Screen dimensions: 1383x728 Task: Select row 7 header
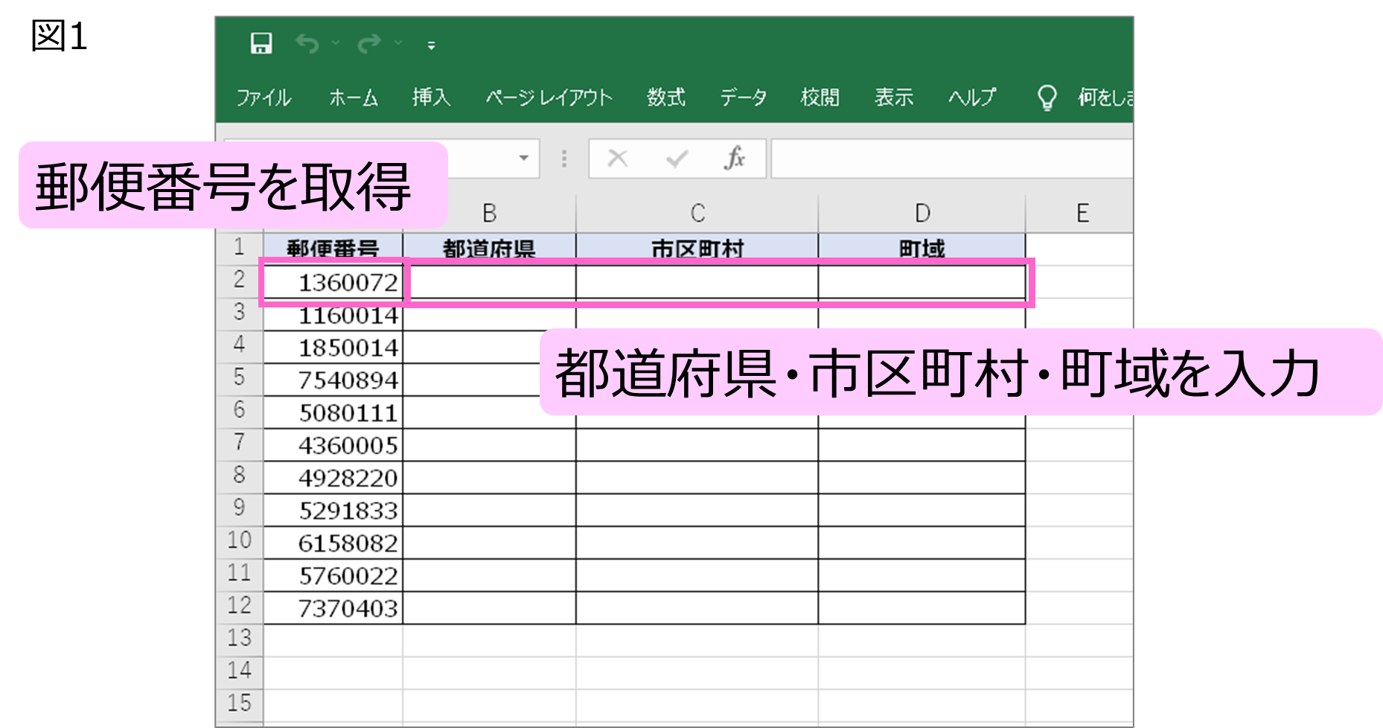click(239, 444)
